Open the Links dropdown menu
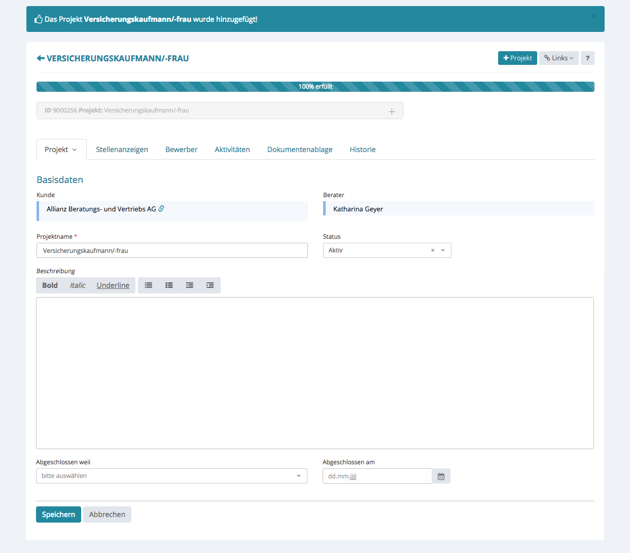The image size is (630, 553). pos(559,58)
